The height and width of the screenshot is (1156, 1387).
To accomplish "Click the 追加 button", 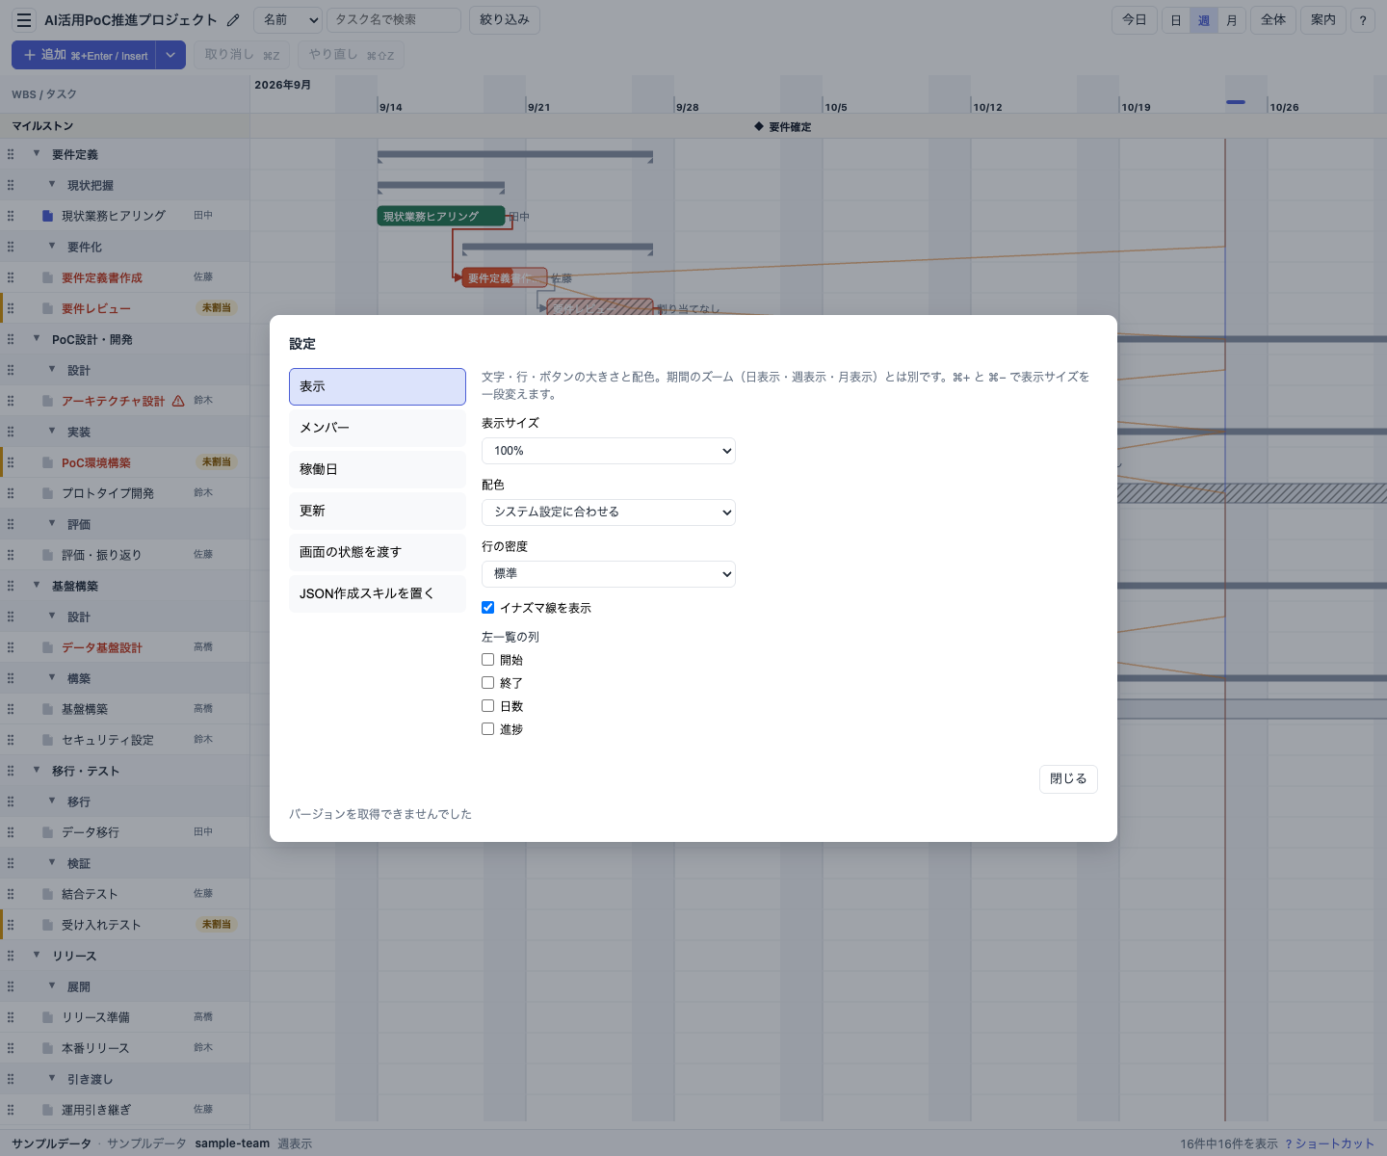I will pyautogui.click(x=84, y=55).
